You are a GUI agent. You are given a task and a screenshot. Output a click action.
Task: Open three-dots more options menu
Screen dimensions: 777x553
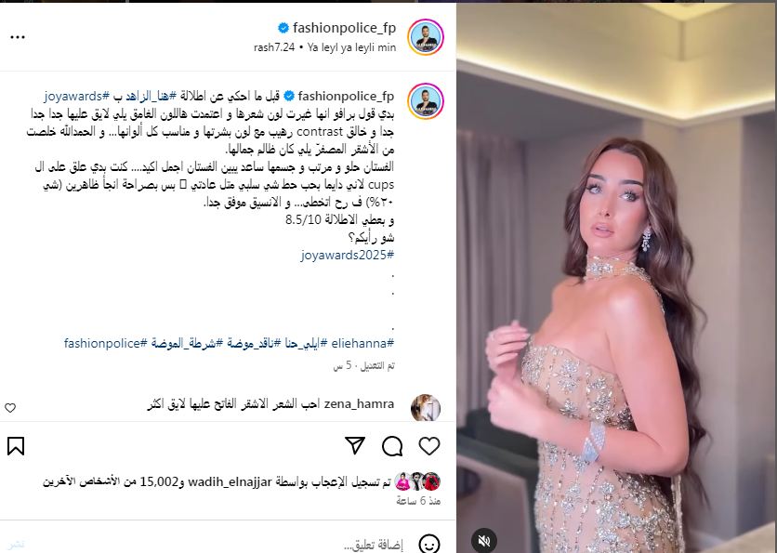coord(18,37)
